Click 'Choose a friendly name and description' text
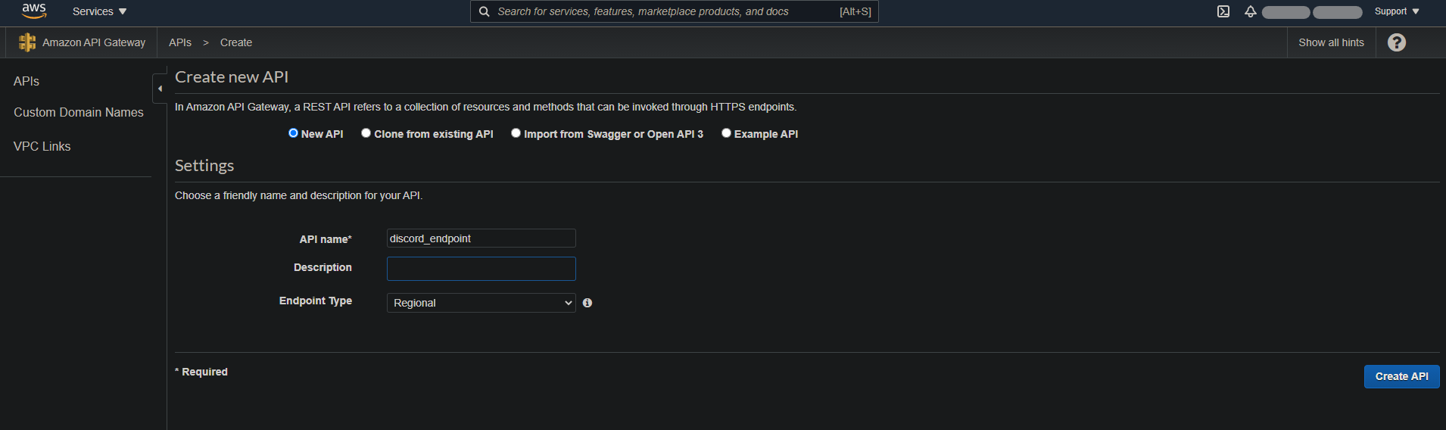The height and width of the screenshot is (430, 1446). pyautogui.click(x=298, y=195)
